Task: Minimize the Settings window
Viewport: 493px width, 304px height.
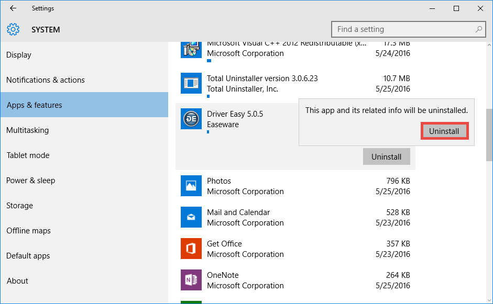Action: pyautogui.click(x=432, y=8)
